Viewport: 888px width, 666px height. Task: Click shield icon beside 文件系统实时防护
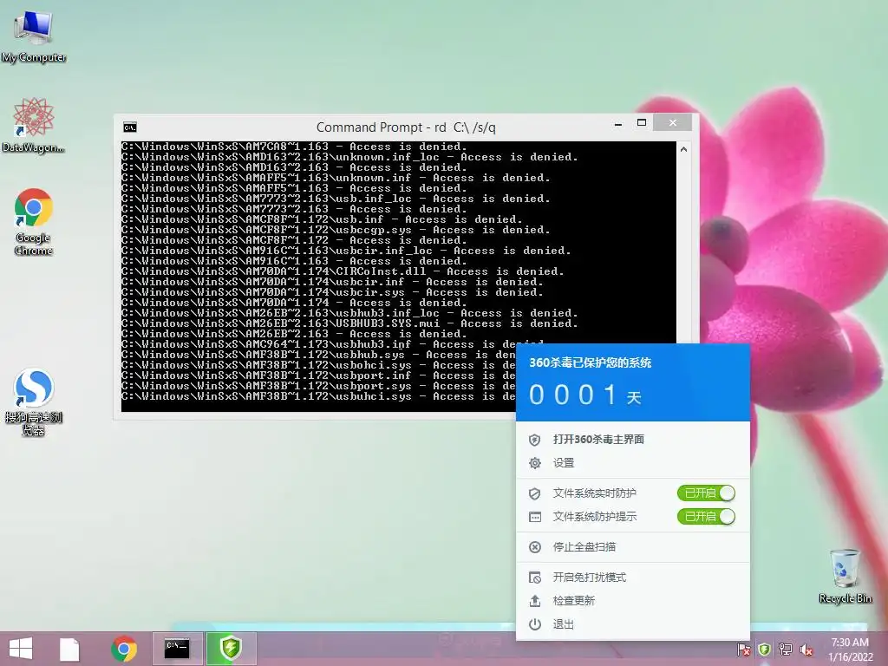click(x=534, y=493)
